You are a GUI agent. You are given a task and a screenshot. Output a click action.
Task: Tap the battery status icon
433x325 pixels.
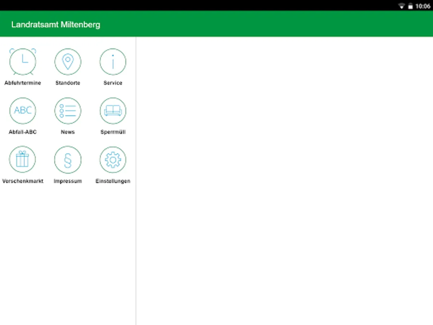coord(410,6)
